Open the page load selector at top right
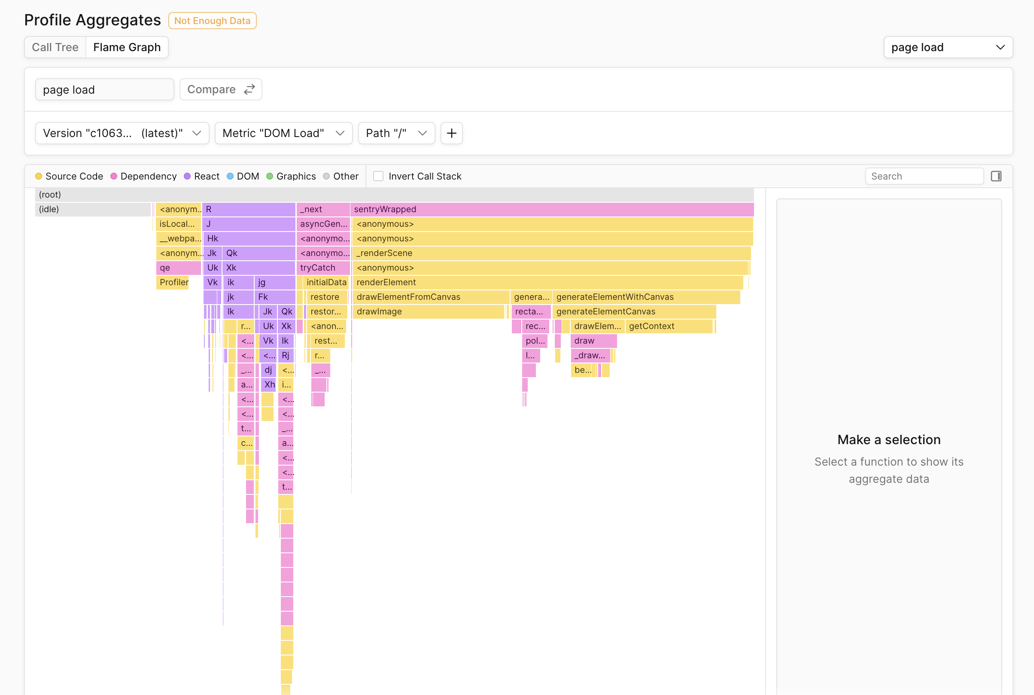1034x695 pixels. click(x=948, y=47)
